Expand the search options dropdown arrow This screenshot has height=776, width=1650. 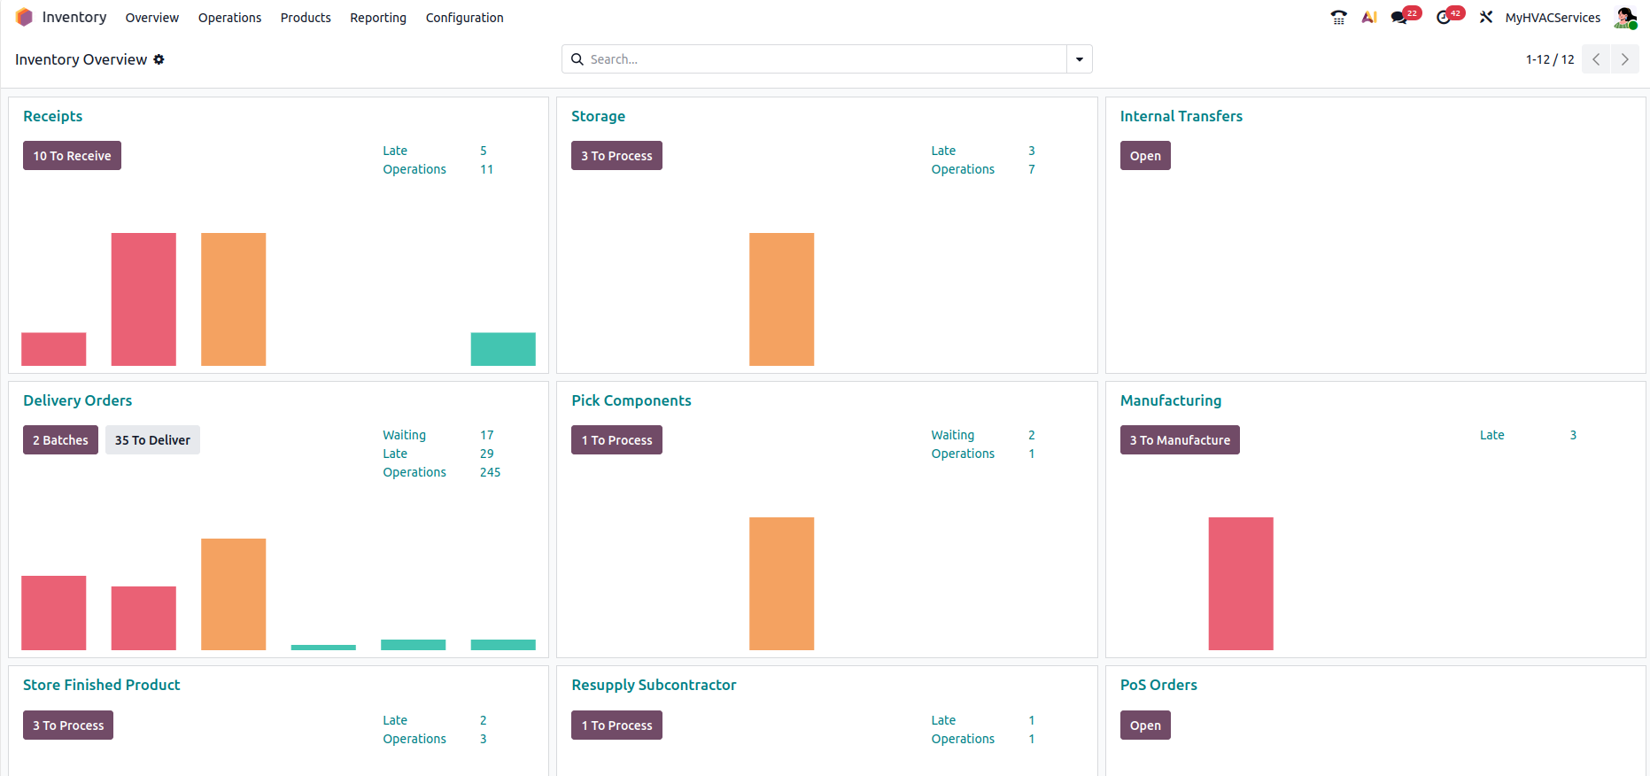(x=1080, y=59)
